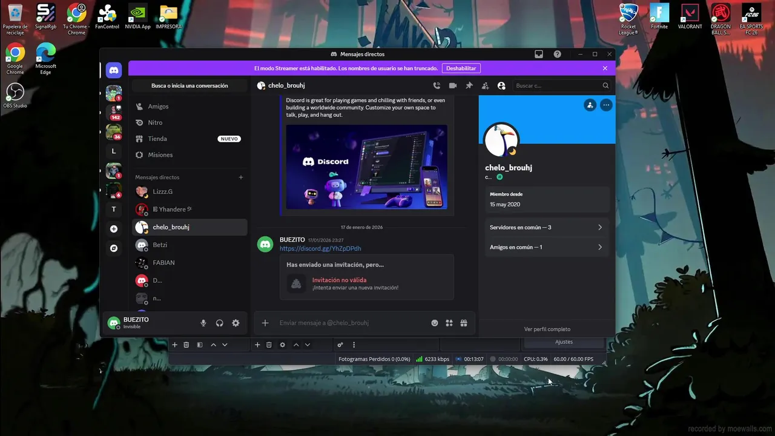Open Papelera de reciclaje desktop icon
The height and width of the screenshot is (436, 775).
(x=15, y=19)
